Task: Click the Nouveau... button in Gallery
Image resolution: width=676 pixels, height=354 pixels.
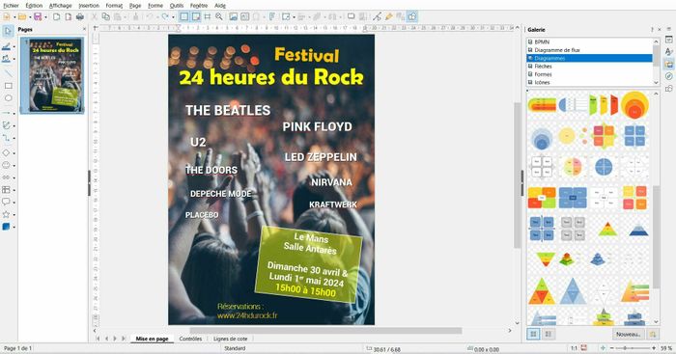Action: point(628,334)
